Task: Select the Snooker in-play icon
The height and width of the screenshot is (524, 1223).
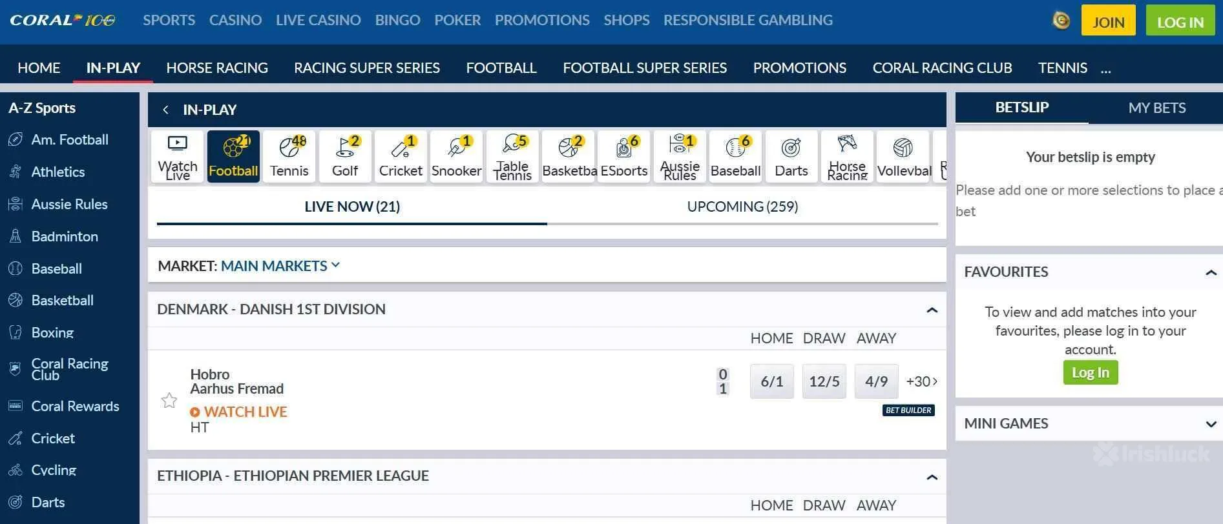Action: pos(457,156)
